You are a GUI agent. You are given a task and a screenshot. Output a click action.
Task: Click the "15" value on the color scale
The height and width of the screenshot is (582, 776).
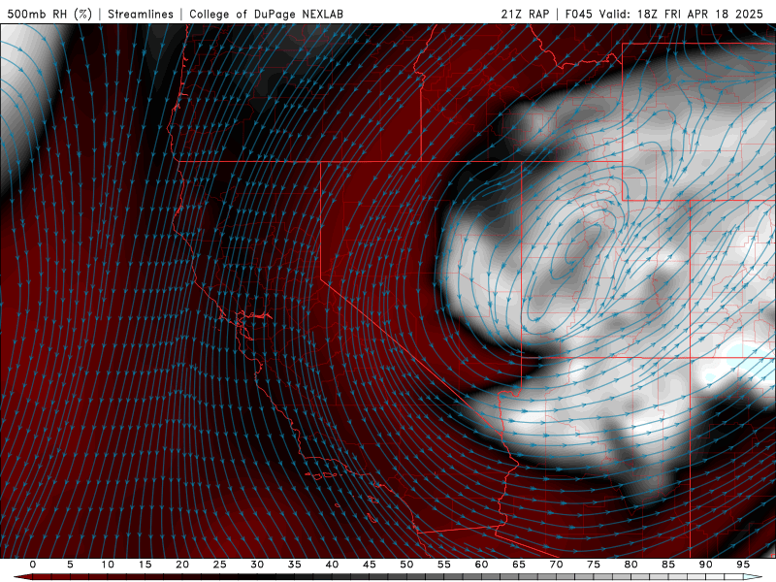tap(145, 565)
